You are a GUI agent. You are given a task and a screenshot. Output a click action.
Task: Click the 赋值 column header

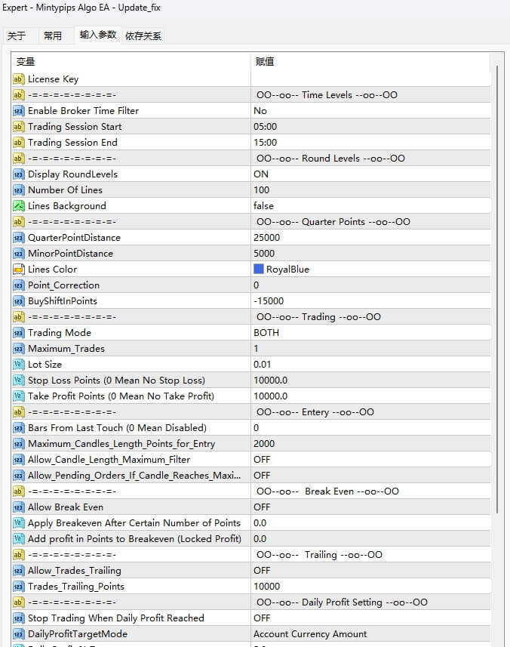[x=265, y=61]
